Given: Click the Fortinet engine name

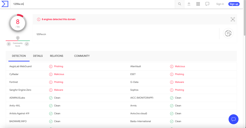Looking at the screenshot, I should click(x=14, y=82).
